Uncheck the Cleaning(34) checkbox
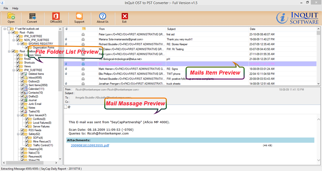Image resolution: width=322 pixels, height=171 pixels. pos(22,149)
